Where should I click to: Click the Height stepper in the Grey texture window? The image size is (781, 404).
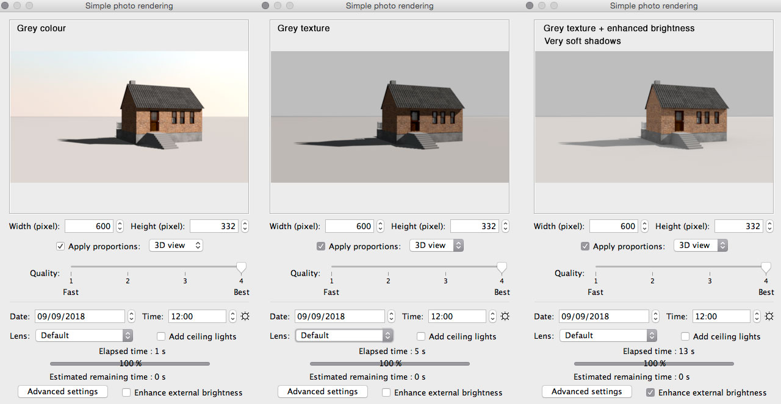tap(505, 226)
